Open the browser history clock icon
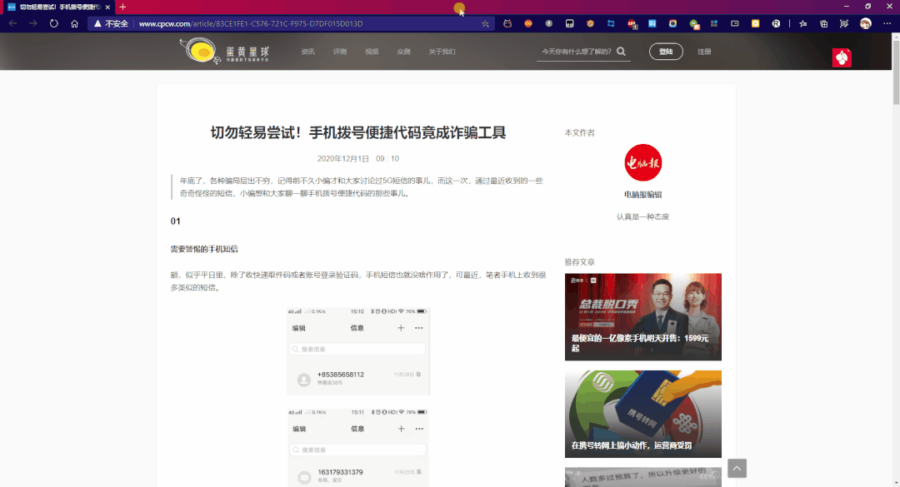The height and width of the screenshot is (487, 900). [x=548, y=24]
